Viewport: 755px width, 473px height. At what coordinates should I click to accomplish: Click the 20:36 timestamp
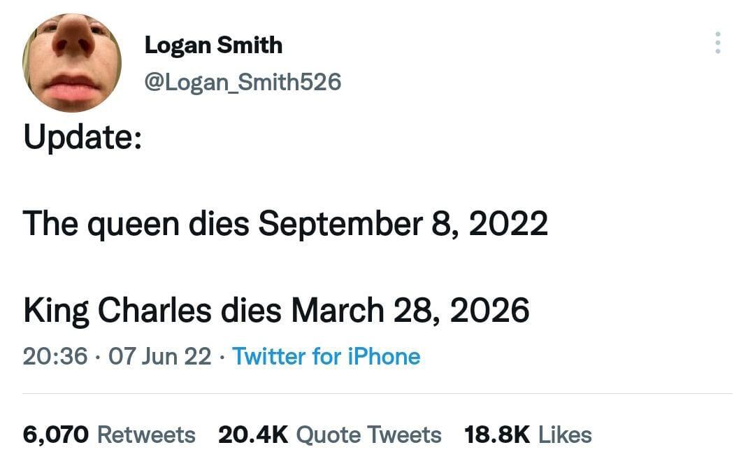click(55, 356)
